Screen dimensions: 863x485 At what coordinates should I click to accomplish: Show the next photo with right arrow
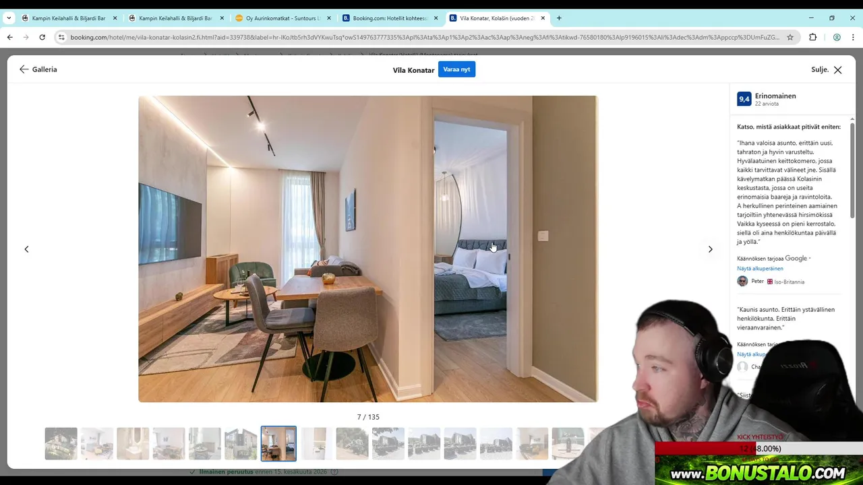[710, 249]
